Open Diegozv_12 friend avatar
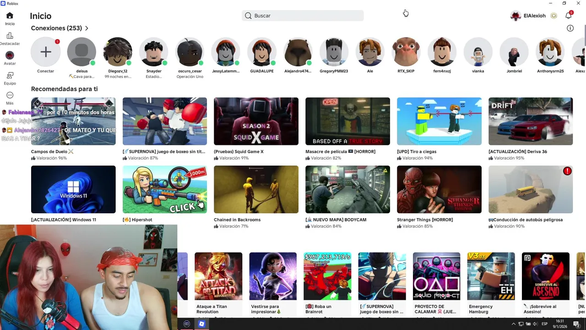Image resolution: width=586 pixels, height=330 pixels. pyautogui.click(x=118, y=52)
